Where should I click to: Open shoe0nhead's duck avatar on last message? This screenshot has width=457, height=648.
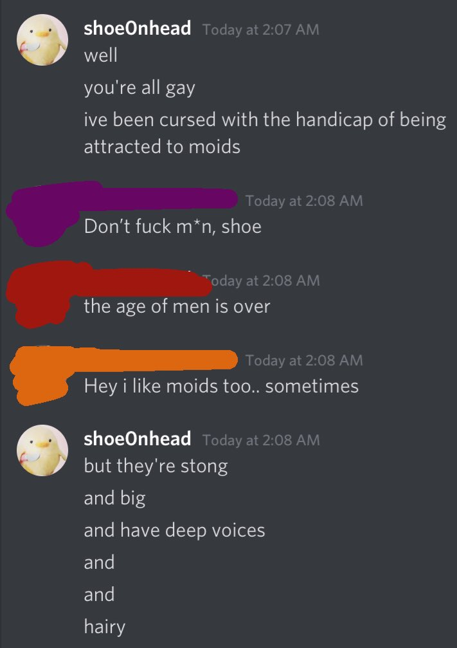tap(42, 450)
